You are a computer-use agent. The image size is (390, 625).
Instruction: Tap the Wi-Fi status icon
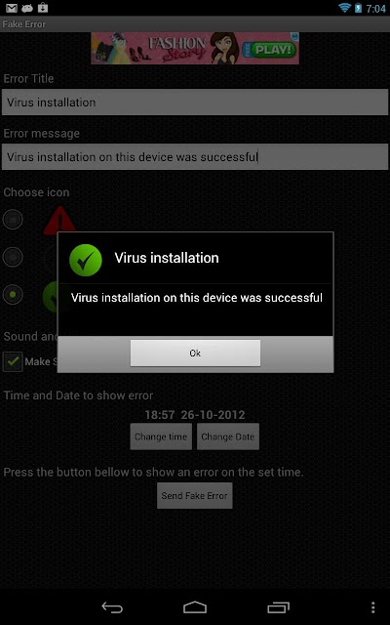point(344,7)
